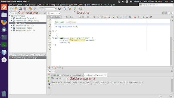Run the project with the green play icon
Viewport: 174px width, 98px height.
(74, 9)
